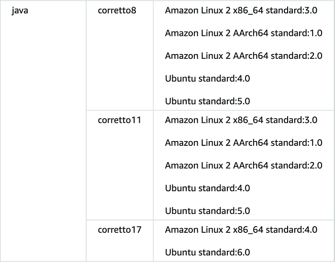Select the corretto17 runtime label

pyautogui.click(x=119, y=229)
